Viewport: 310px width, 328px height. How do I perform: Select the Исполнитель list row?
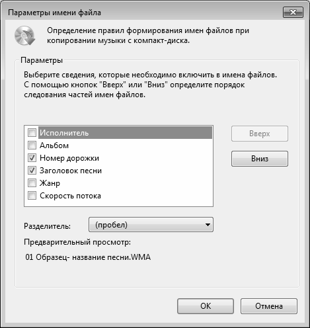point(125,133)
